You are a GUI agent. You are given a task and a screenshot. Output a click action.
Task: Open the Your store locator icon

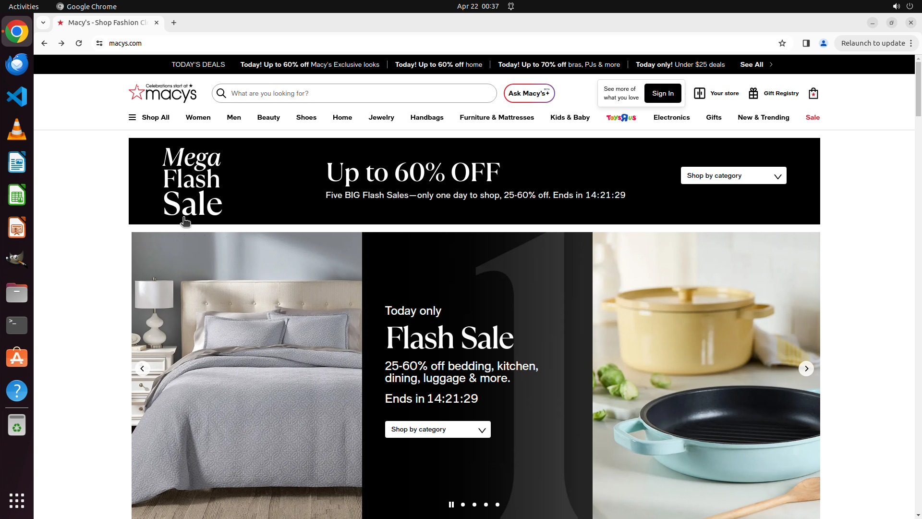[x=699, y=93]
